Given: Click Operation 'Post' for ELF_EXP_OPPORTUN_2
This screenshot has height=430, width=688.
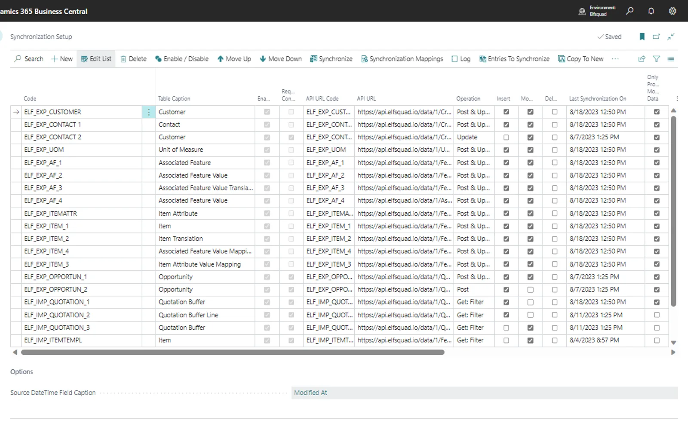Looking at the screenshot, I should [474, 289].
